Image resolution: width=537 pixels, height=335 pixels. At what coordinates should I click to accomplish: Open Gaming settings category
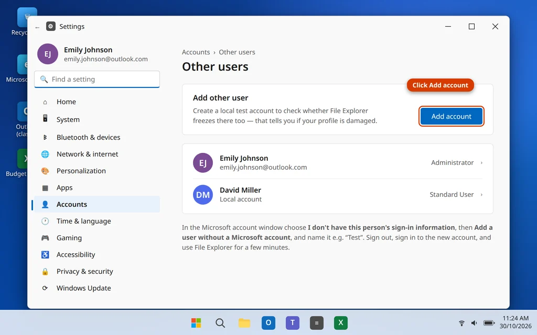(97, 238)
